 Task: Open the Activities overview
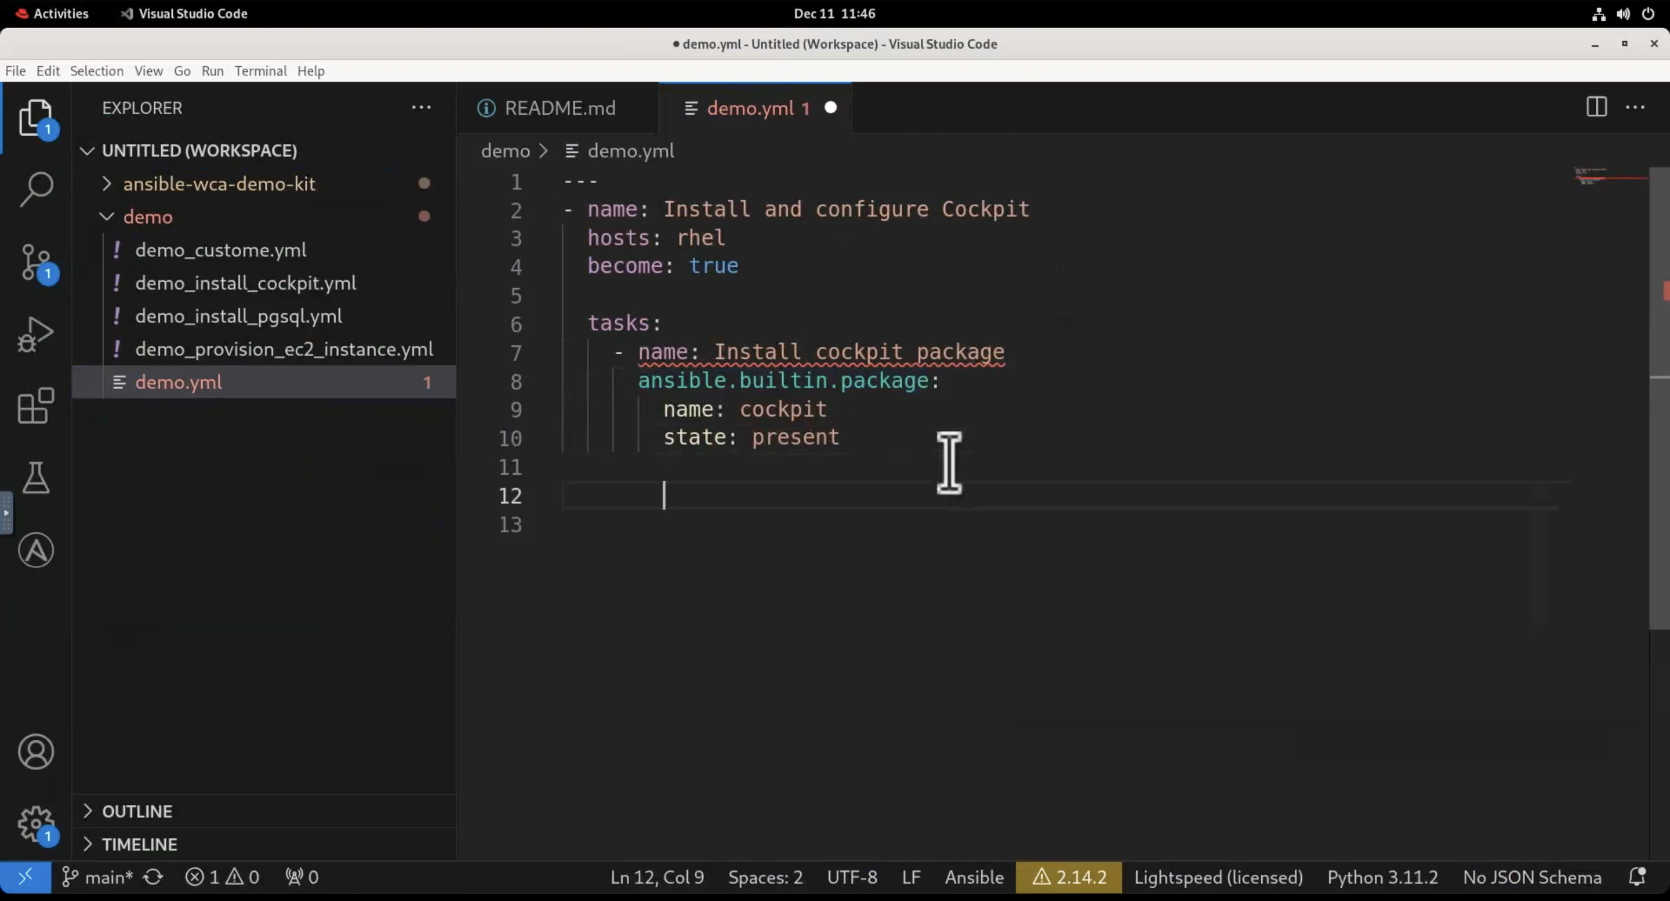(52, 13)
